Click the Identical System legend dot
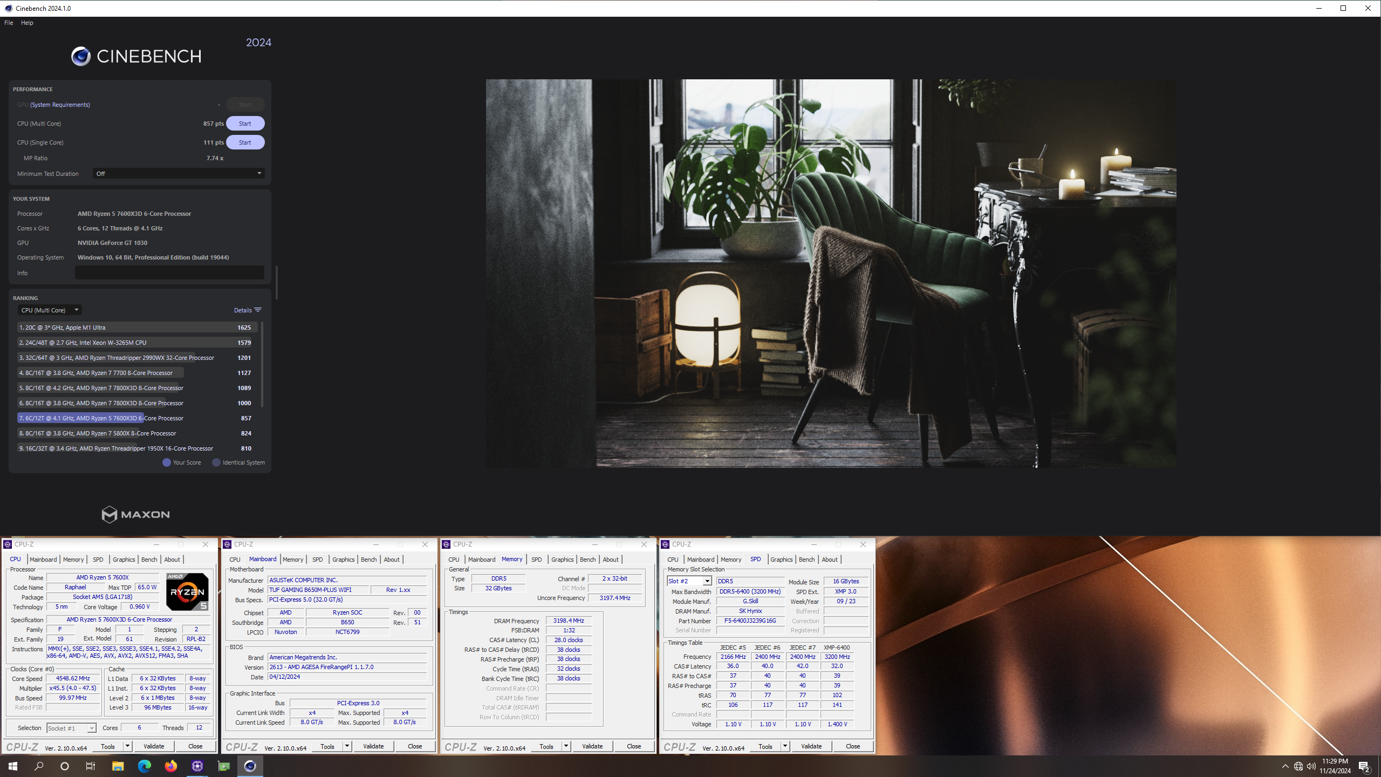 click(216, 462)
